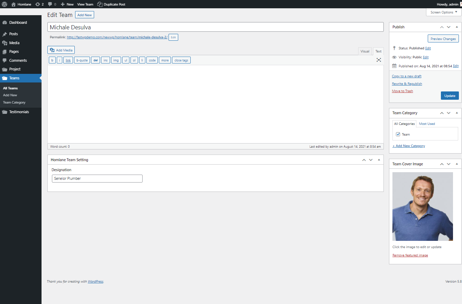Click the Duplicate Post icon in admin bar
The width and height of the screenshot is (462, 304).
click(x=100, y=4)
